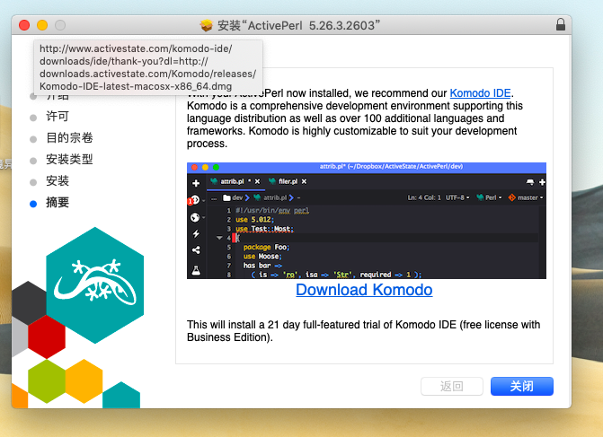Click the lock icon in the title bar
The width and height of the screenshot is (603, 437).
point(561,24)
